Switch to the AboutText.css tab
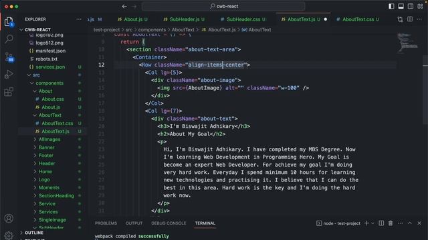The width and height of the screenshot is (428, 240). (x=358, y=19)
